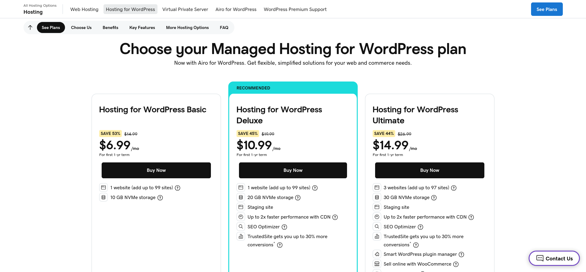Open the Web Hosting nav item
The image size is (586, 272).
pyautogui.click(x=84, y=9)
